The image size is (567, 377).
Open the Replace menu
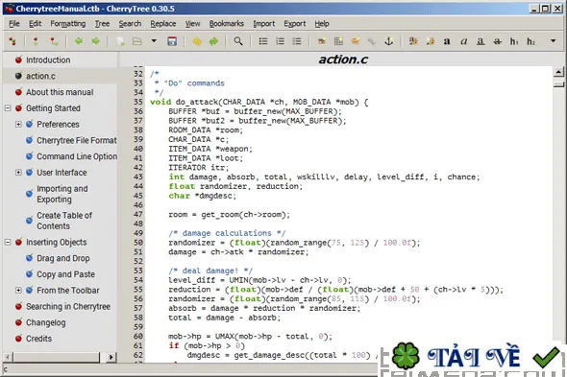tap(163, 24)
